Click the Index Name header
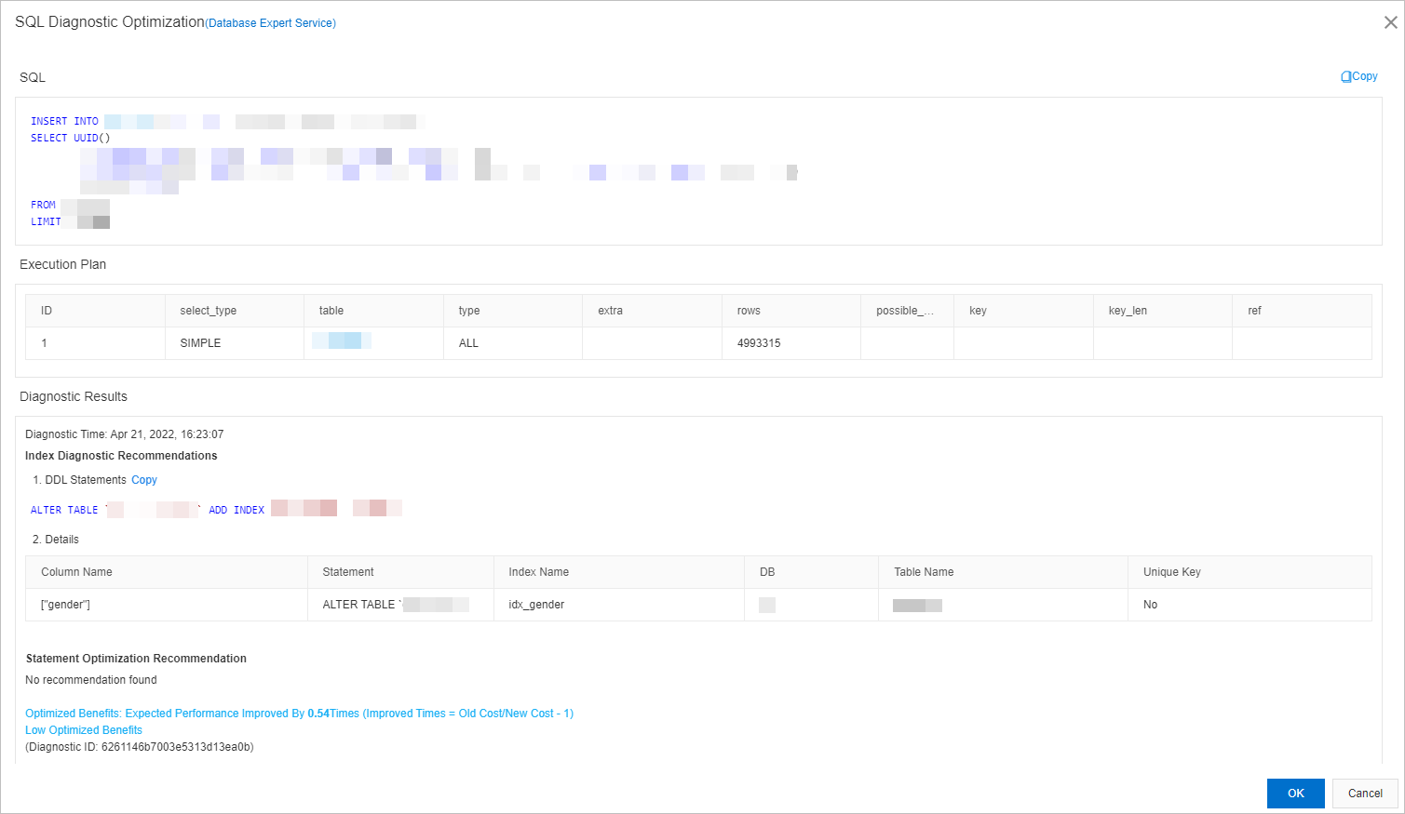 [x=619, y=572]
